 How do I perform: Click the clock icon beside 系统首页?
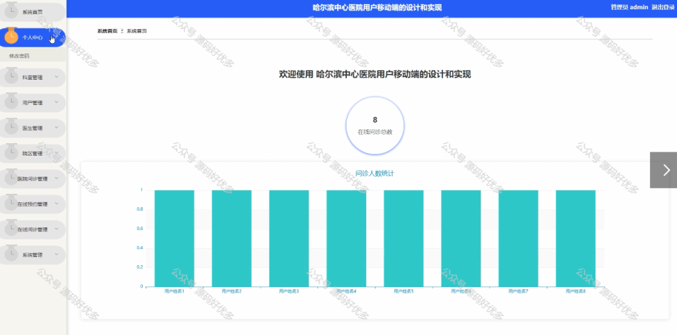[x=11, y=11]
